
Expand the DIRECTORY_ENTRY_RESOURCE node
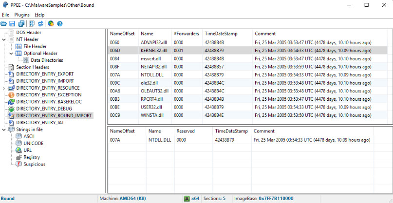point(4,88)
